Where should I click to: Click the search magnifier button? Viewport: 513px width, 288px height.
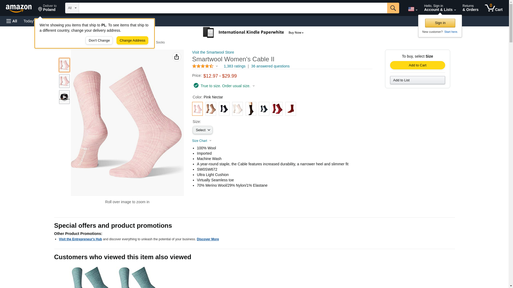393,8
